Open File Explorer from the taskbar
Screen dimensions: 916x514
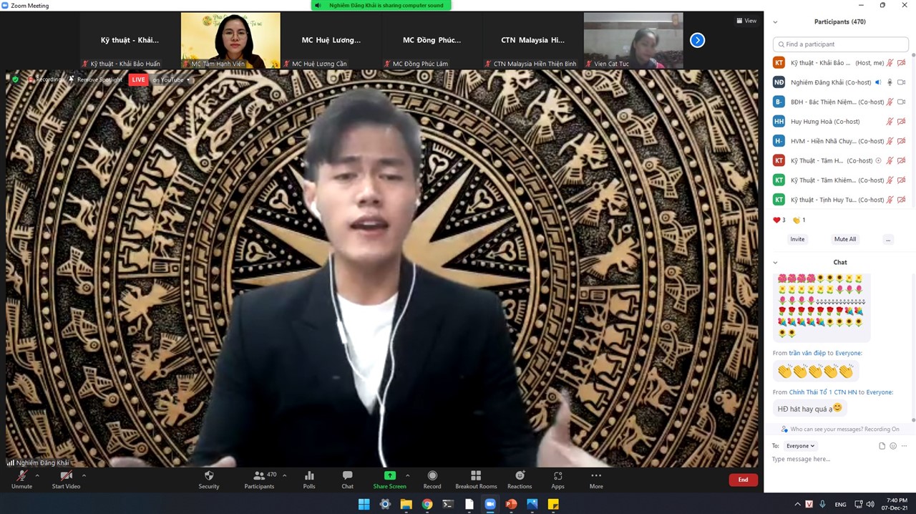click(406, 504)
